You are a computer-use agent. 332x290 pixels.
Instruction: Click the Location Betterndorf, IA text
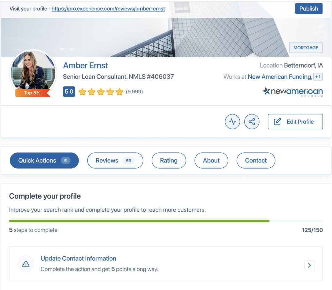(291, 65)
